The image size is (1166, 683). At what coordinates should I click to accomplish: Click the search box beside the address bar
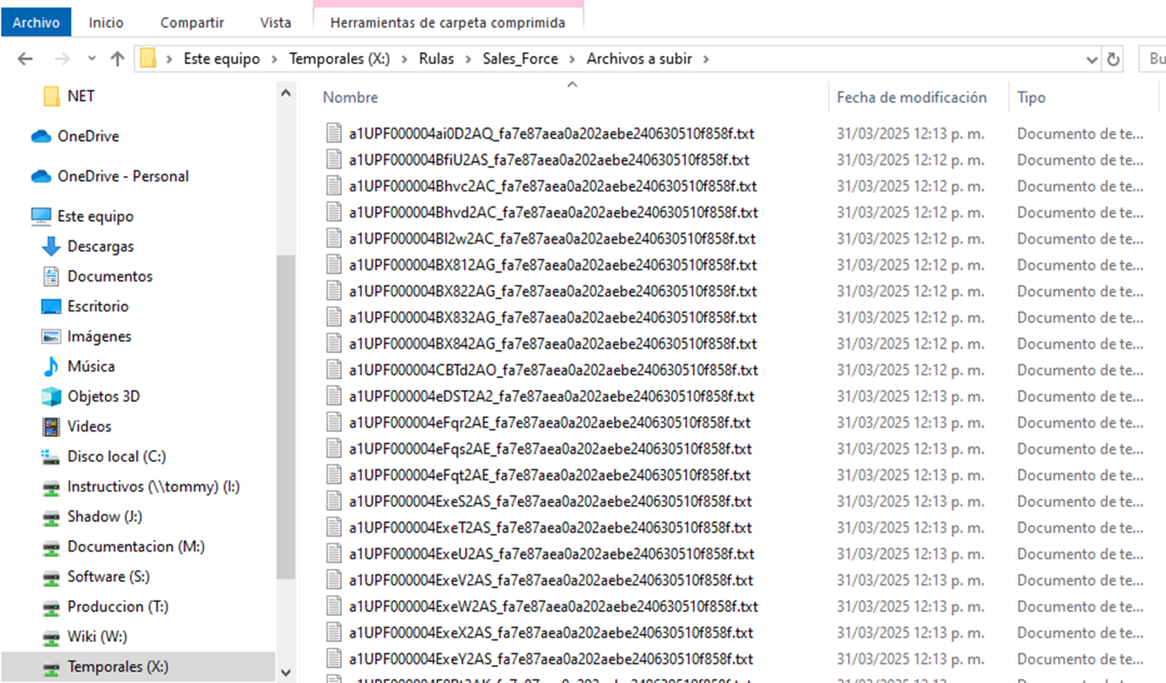point(1153,59)
